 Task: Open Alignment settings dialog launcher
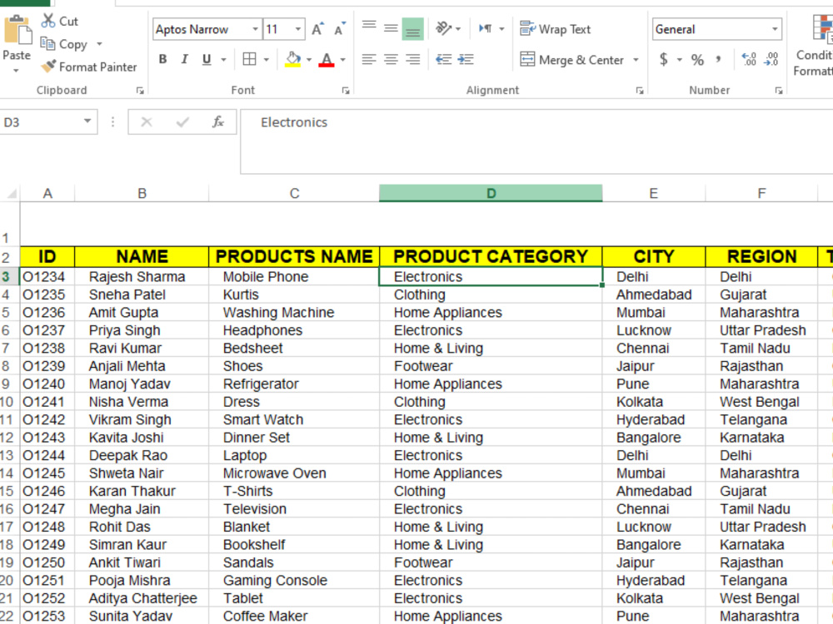pos(640,91)
